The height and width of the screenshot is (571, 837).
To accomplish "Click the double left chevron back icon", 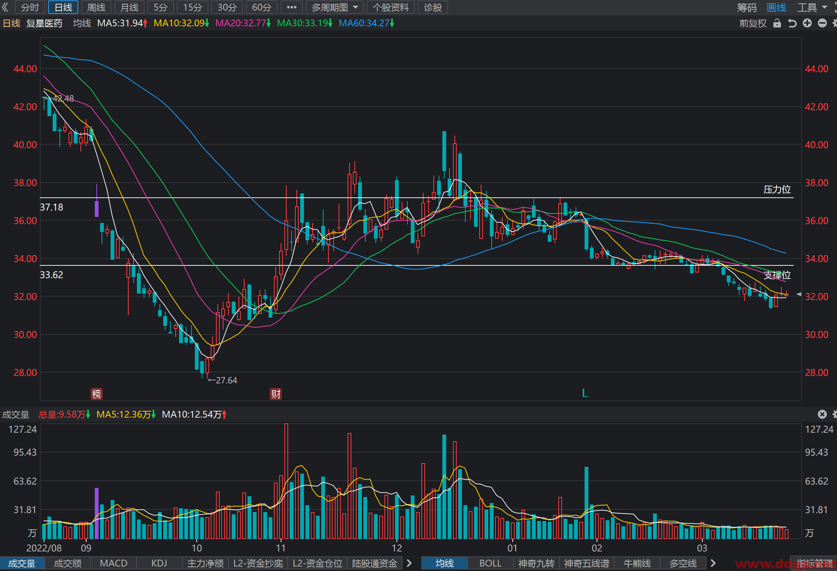I will (5, 7).
